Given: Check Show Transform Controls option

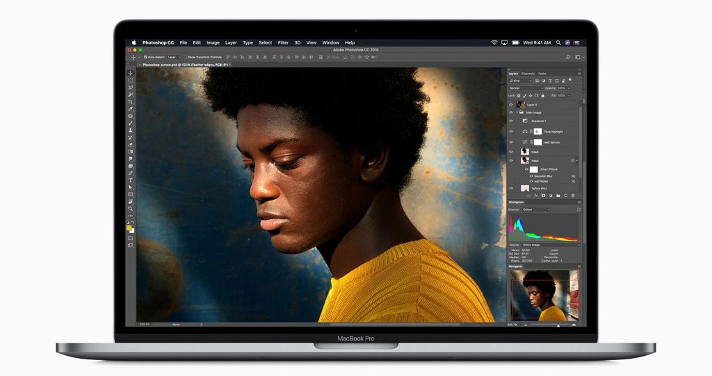Looking at the screenshot, I should pos(186,57).
